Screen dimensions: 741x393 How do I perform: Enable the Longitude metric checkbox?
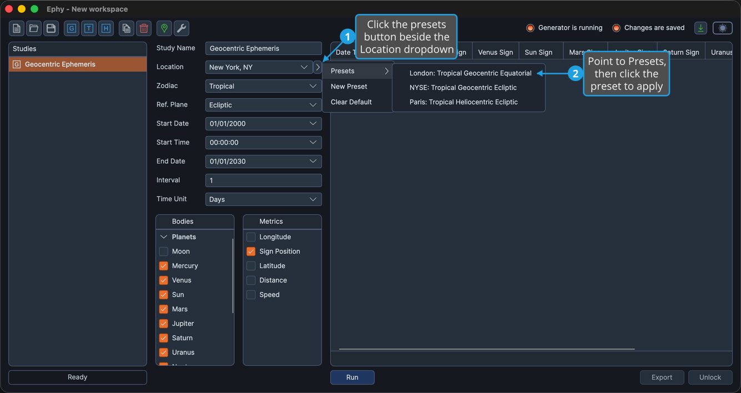point(251,237)
